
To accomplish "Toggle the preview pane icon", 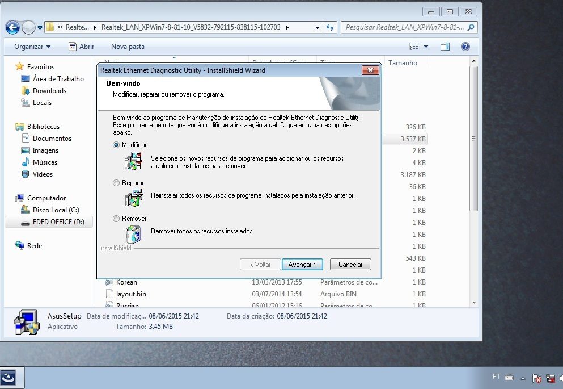I will coord(445,47).
